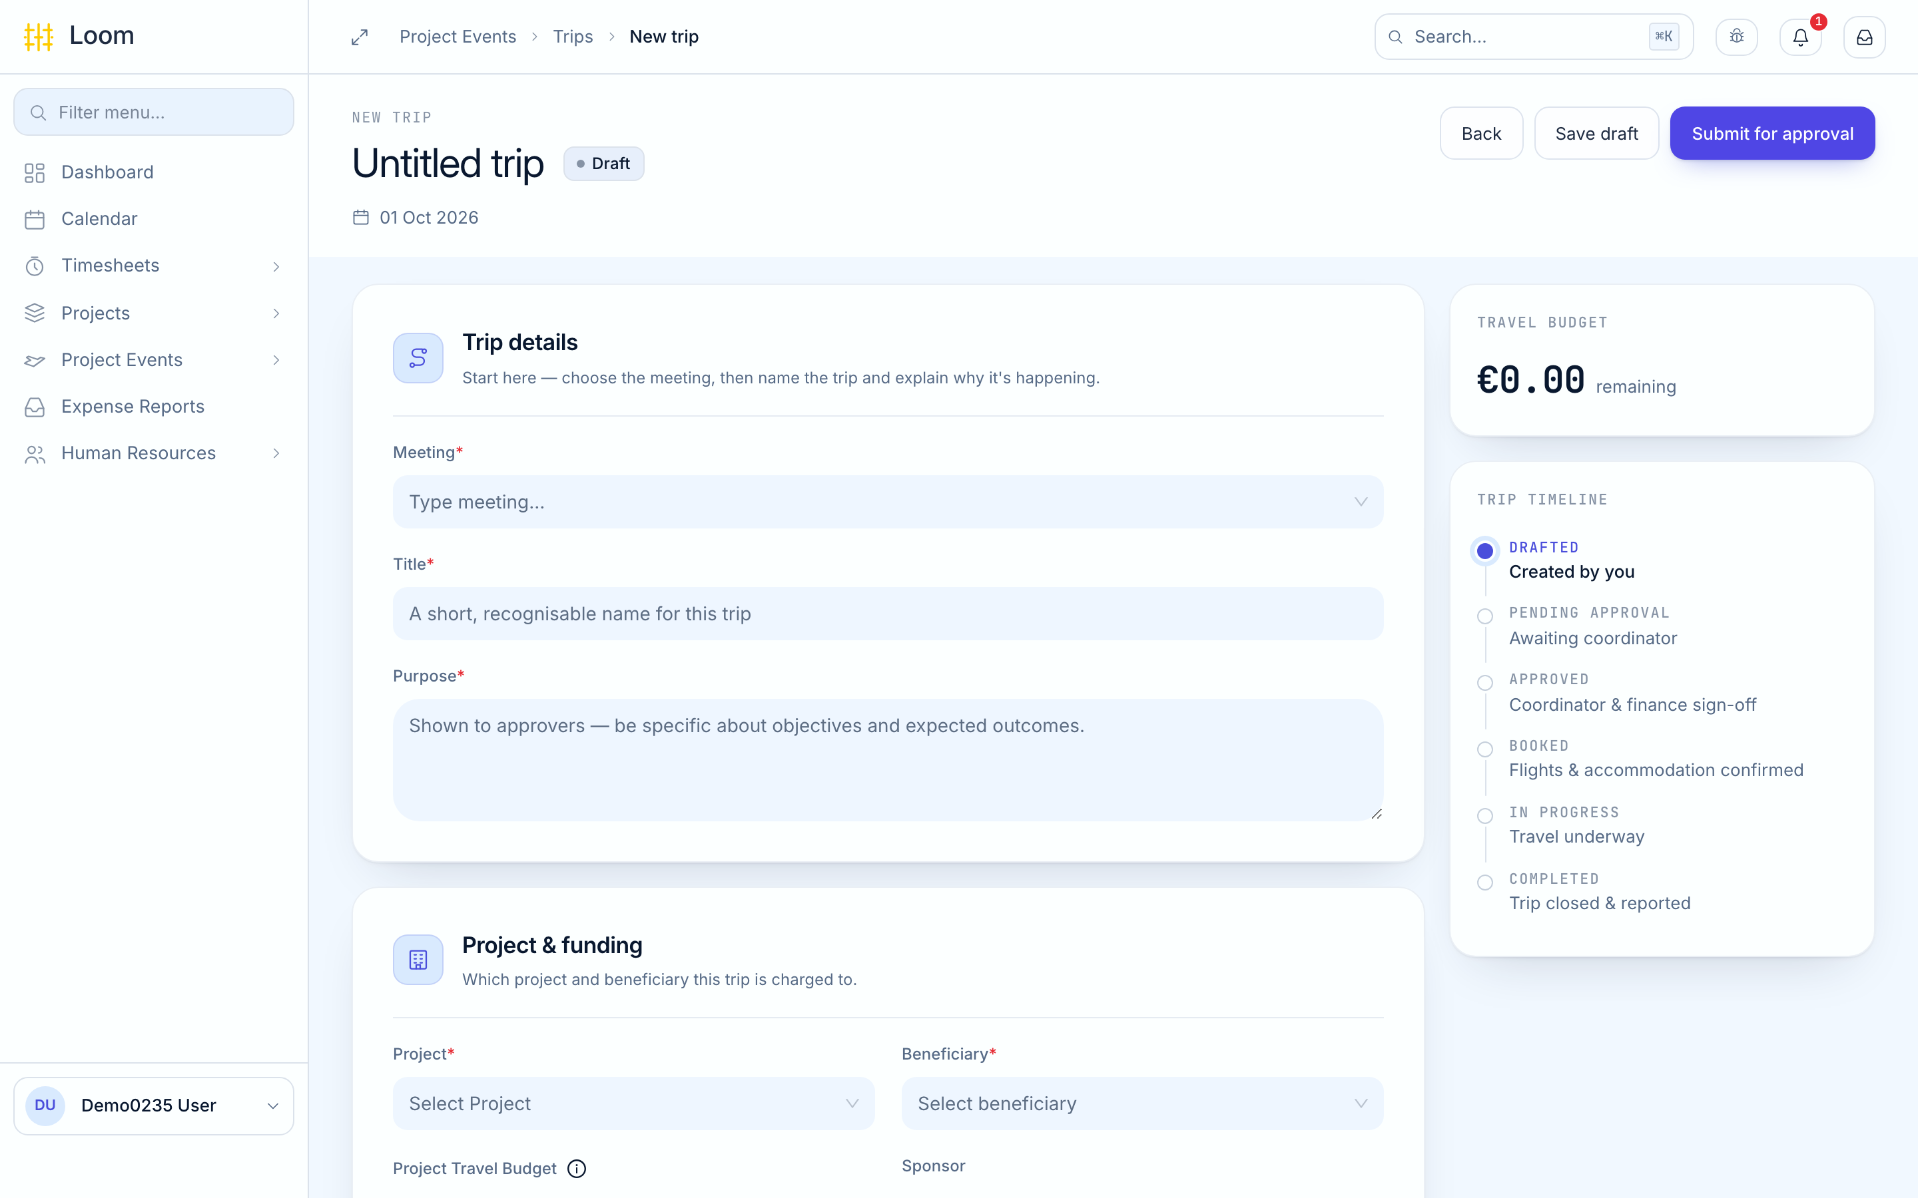Click the Completed timeline marker
The image size is (1918, 1198).
pos(1485,883)
